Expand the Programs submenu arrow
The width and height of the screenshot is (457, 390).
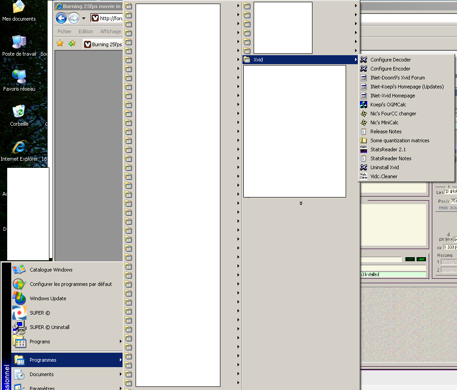coord(120,342)
